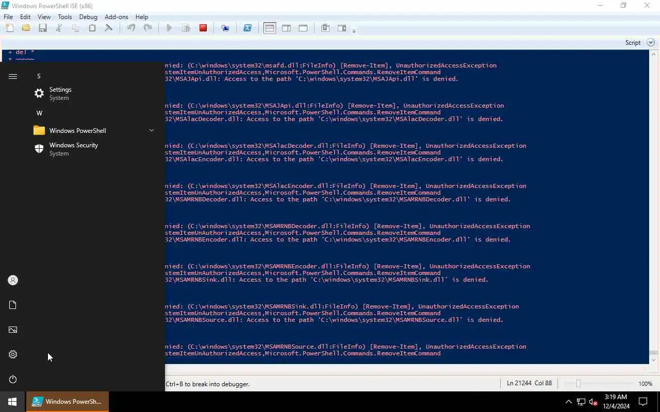
Task: Click the Copy toolbar icon
Action: [x=75, y=28]
